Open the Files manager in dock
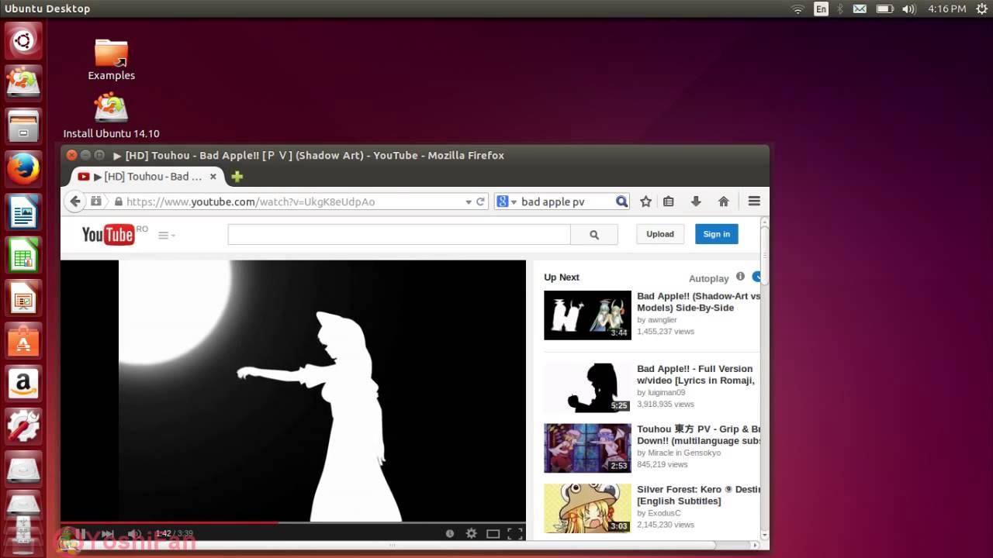The height and width of the screenshot is (558, 993). pyautogui.click(x=23, y=126)
